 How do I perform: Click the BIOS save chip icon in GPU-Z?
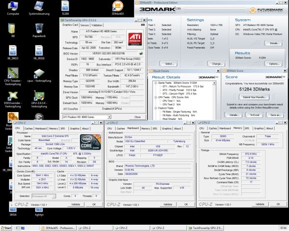pyautogui.click(x=141, y=53)
